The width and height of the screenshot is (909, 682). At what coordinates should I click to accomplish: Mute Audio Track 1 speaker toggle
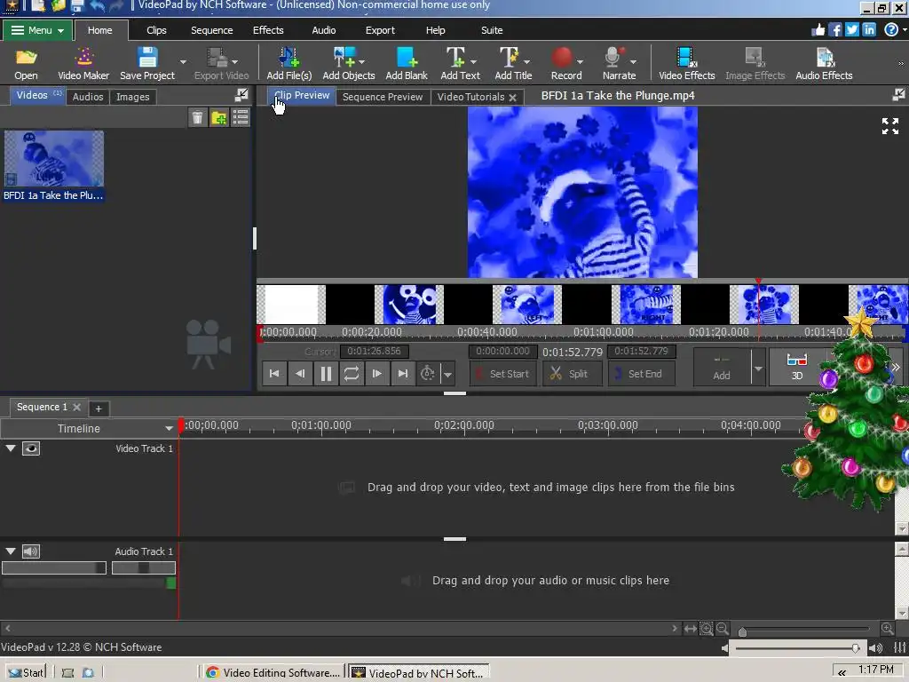31,551
